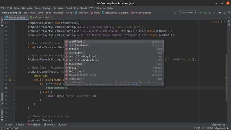Open the File menu
231x130 pixels.
coord(3,8)
